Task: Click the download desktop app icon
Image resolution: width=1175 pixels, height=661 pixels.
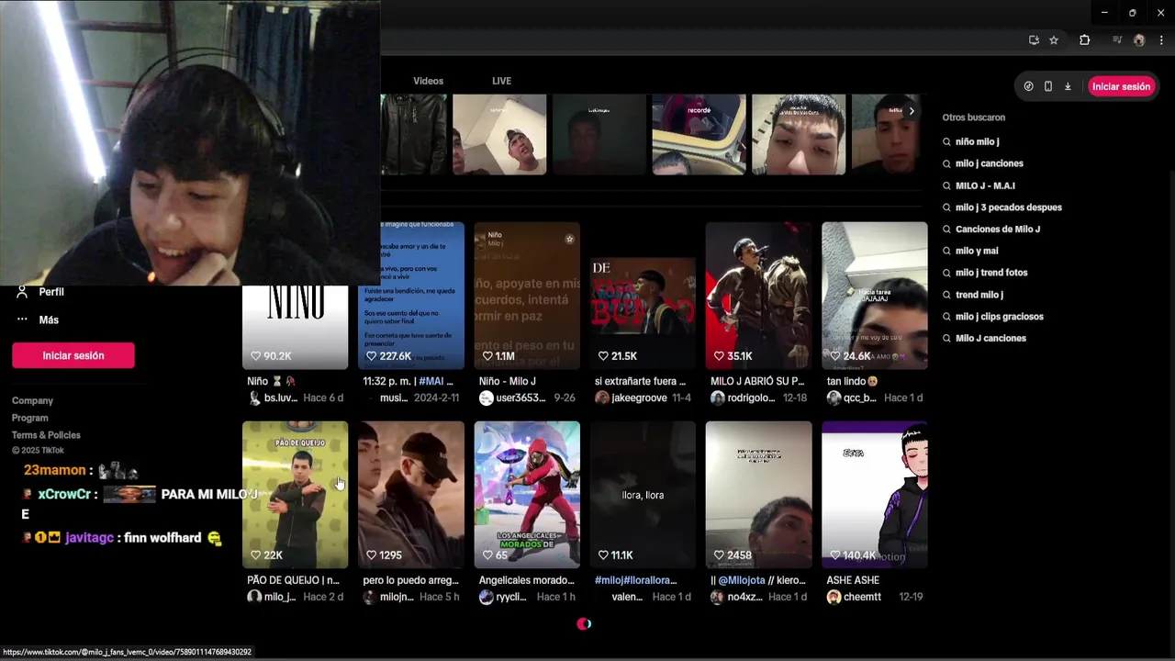Action: pyautogui.click(x=1068, y=86)
